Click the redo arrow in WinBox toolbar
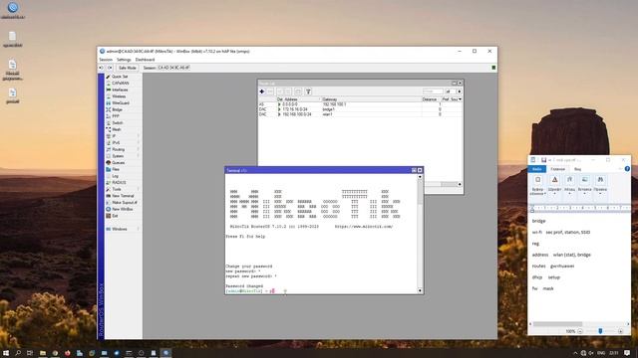Screen dimensions: 638x358 (x=110, y=68)
